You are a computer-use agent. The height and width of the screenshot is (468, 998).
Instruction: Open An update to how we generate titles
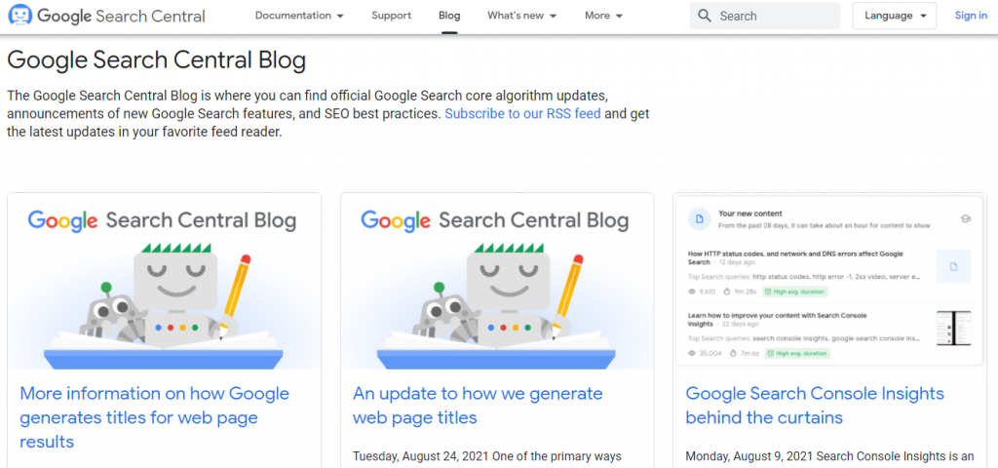pyautogui.click(x=478, y=405)
